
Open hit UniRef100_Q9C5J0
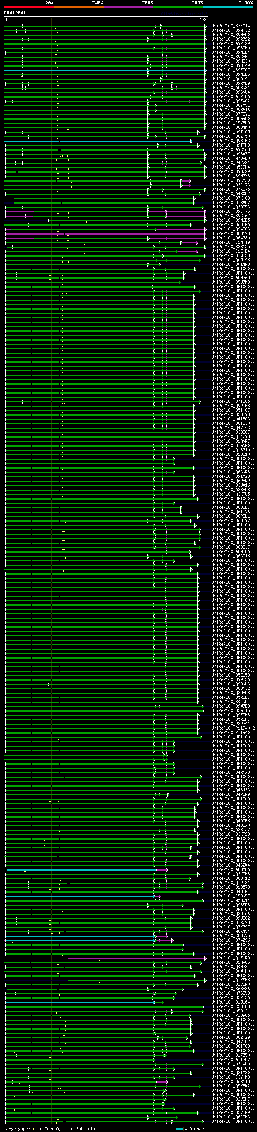tap(230, 181)
